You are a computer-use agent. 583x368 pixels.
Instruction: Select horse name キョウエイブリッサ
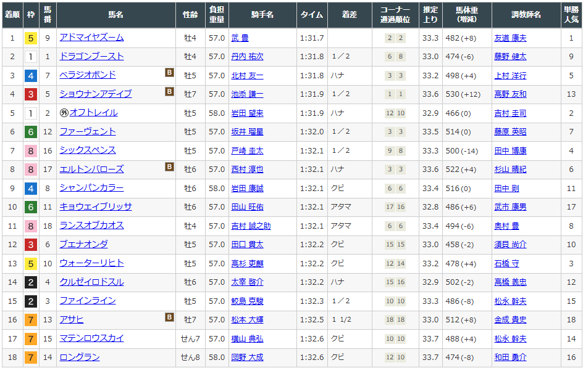(x=95, y=207)
